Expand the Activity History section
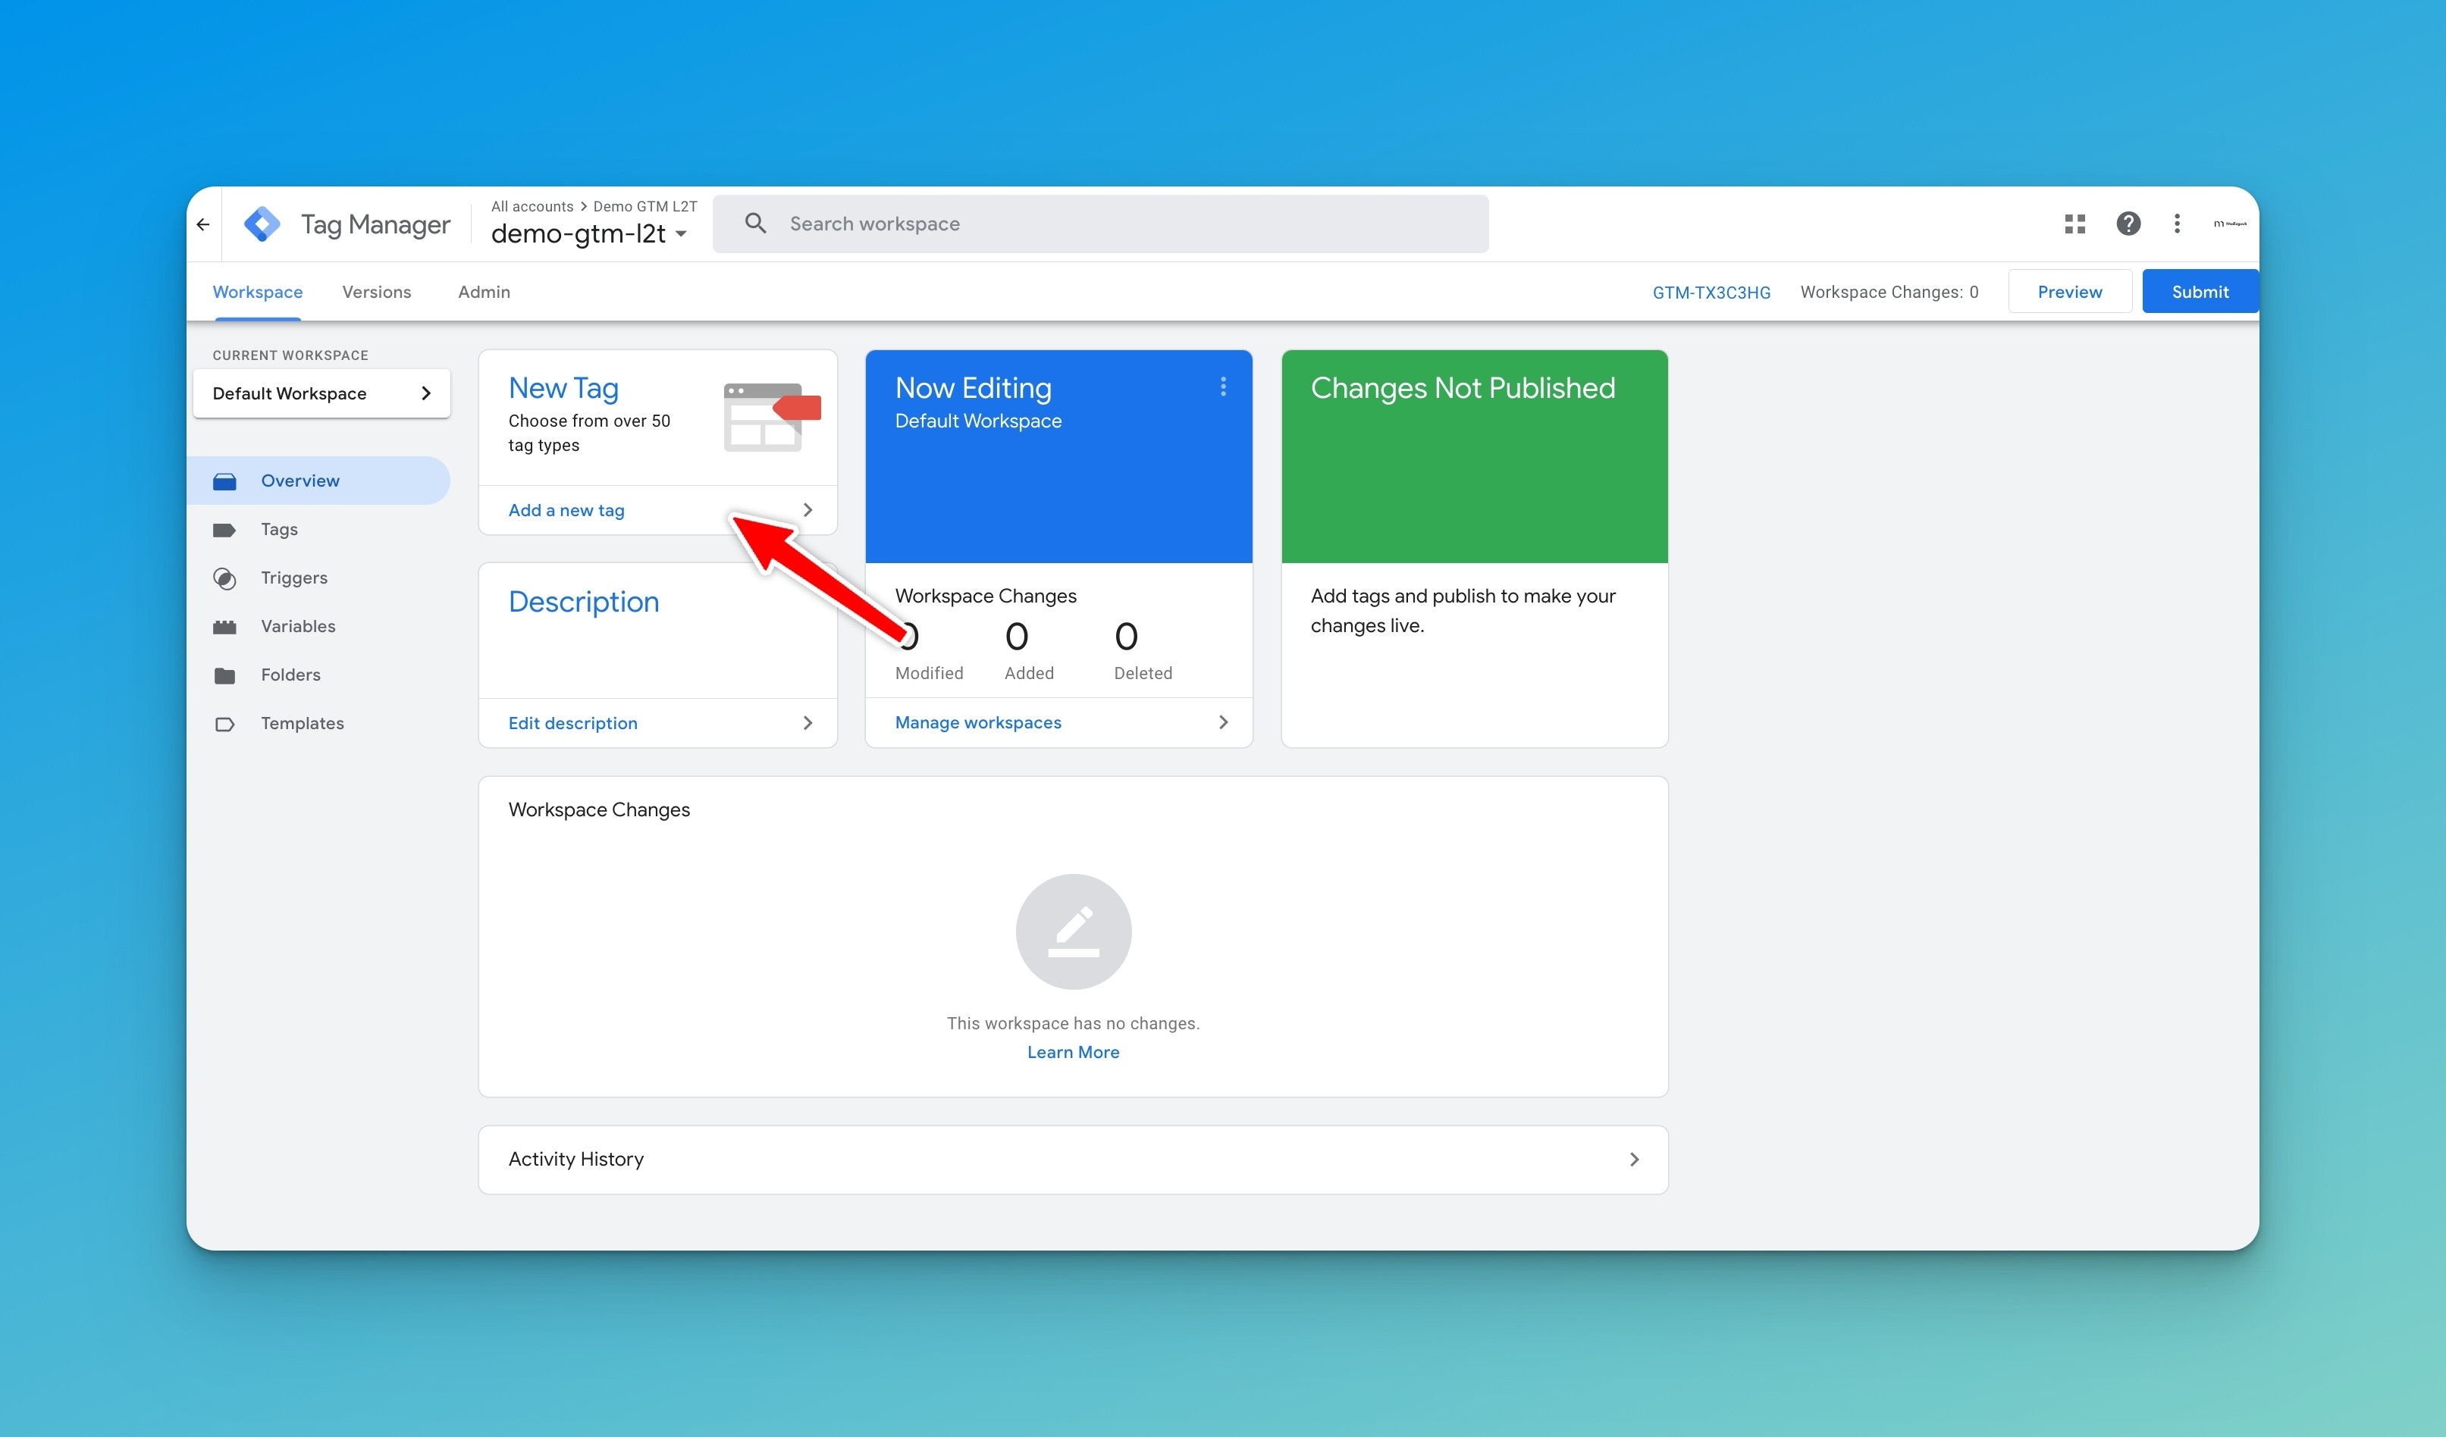 pyautogui.click(x=1635, y=1159)
